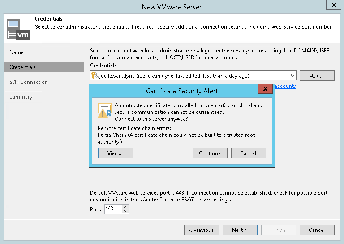The height and width of the screenshot is (244, 344).
Task: Close the New VMware Server window
Action: [334, 6]
